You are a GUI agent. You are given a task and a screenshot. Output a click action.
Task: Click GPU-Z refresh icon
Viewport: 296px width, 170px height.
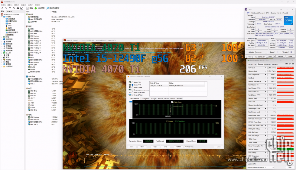[290, 64]
